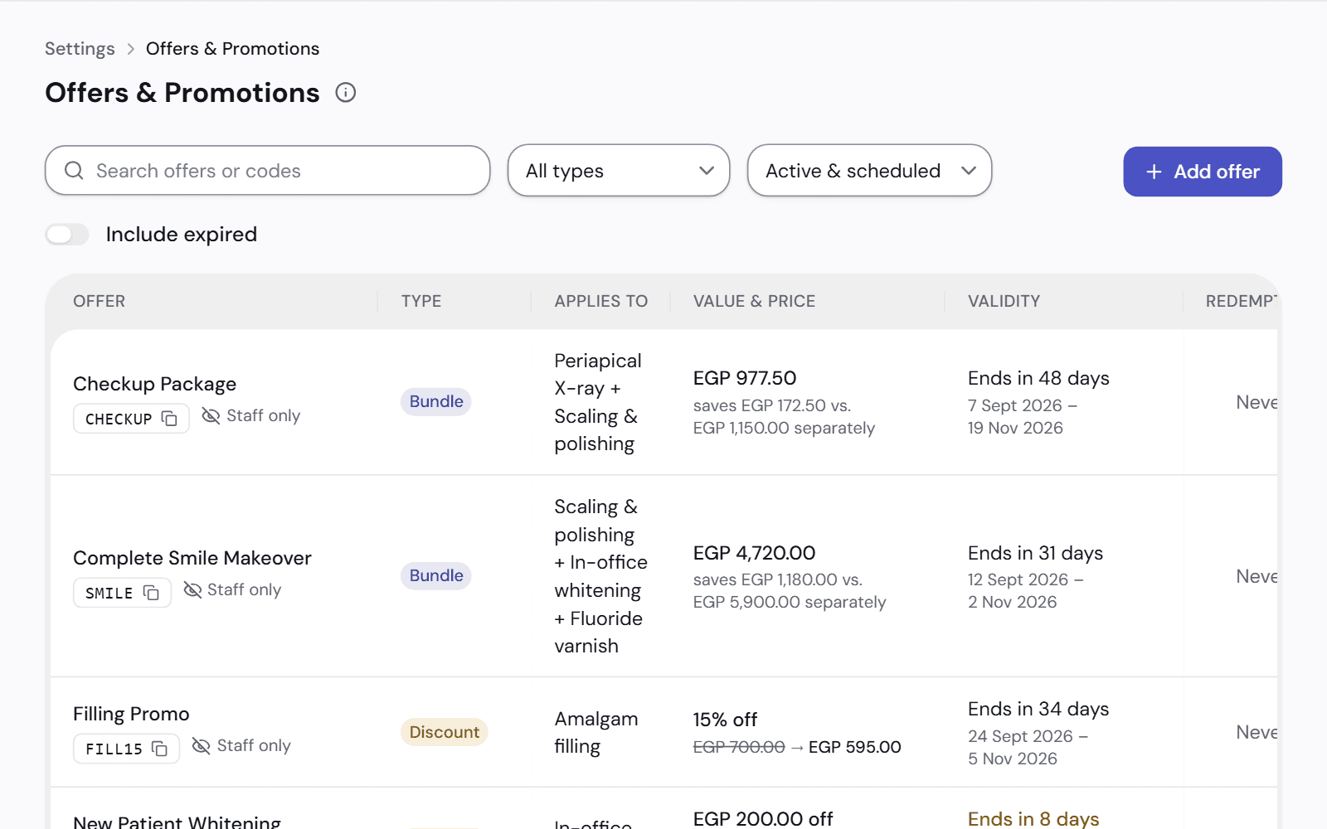Click Offers & Promotions breadcrumb
Screen dimensions: 1327x829
pos(232,49)
